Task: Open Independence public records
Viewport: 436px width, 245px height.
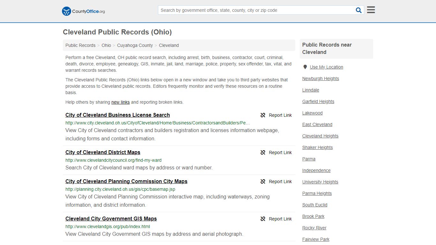Action: (316, 170)
